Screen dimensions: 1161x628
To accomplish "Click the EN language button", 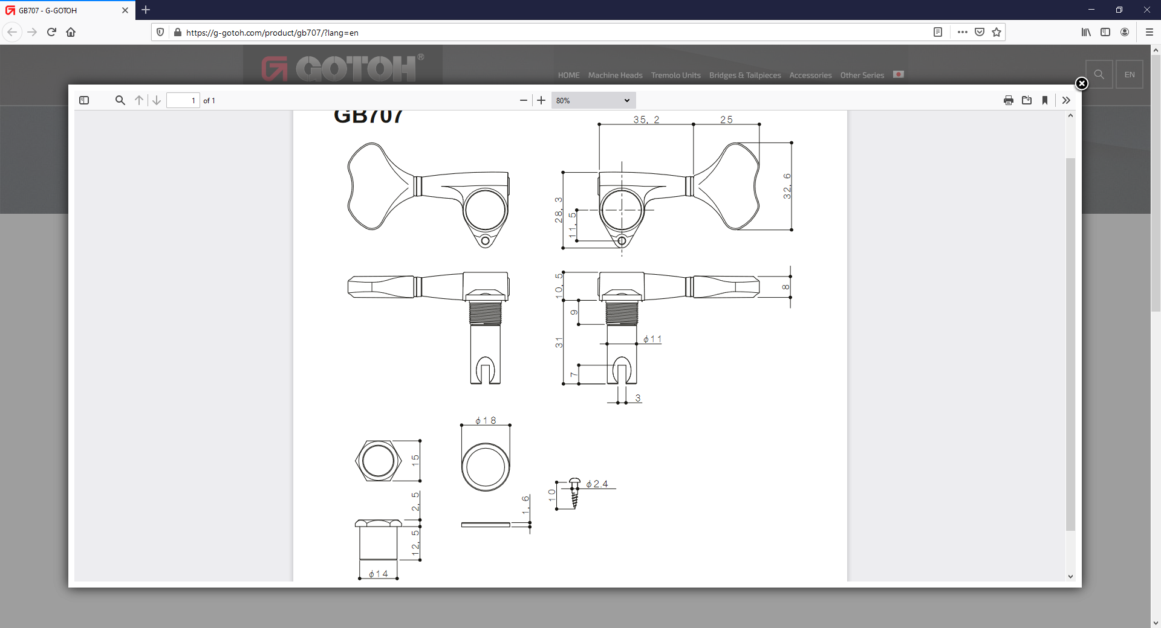I will [x=1129, y=74].
